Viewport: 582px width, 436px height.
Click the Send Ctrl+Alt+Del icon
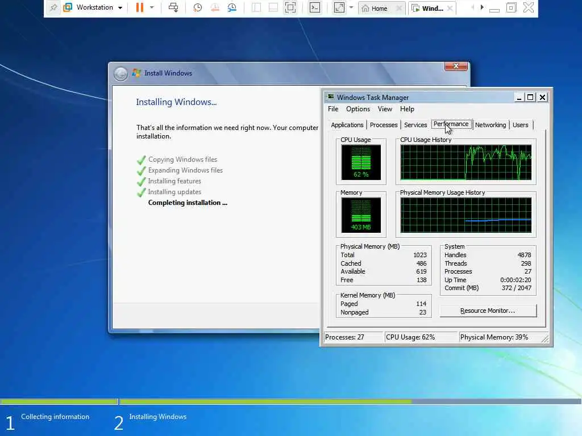pyautogui.click(x=173, y=7)
